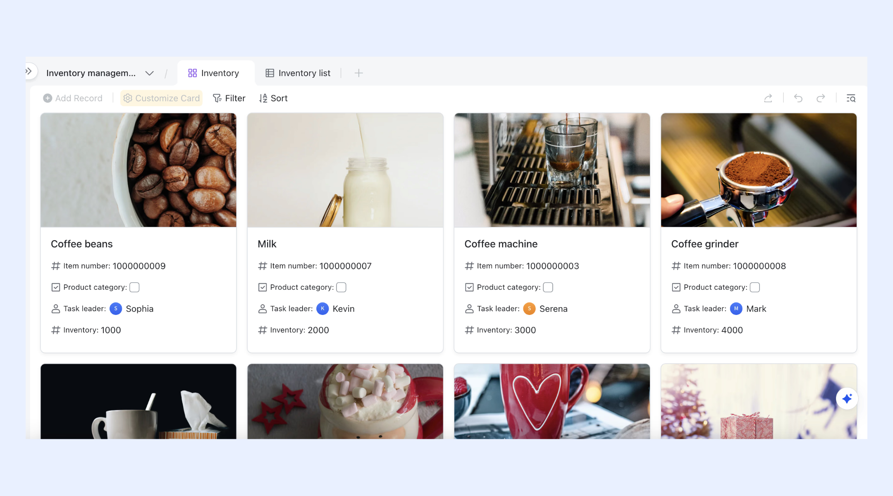The height and width of the screenshot is (496, 893).
Task: Check the Product category box for Coffee beans
Action: [x=134, y=287]
